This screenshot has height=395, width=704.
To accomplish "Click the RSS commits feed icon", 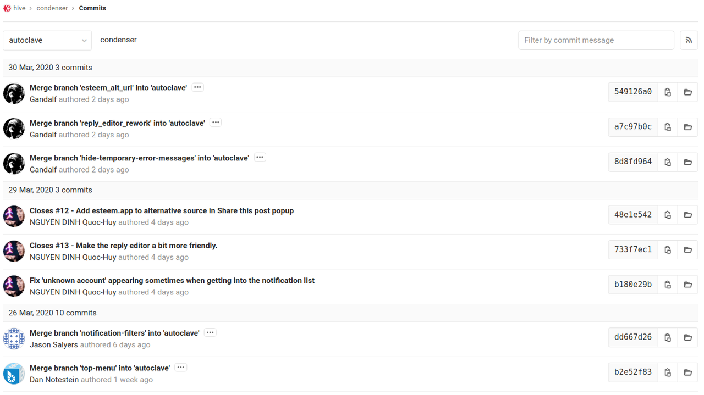I will (689, 40).
